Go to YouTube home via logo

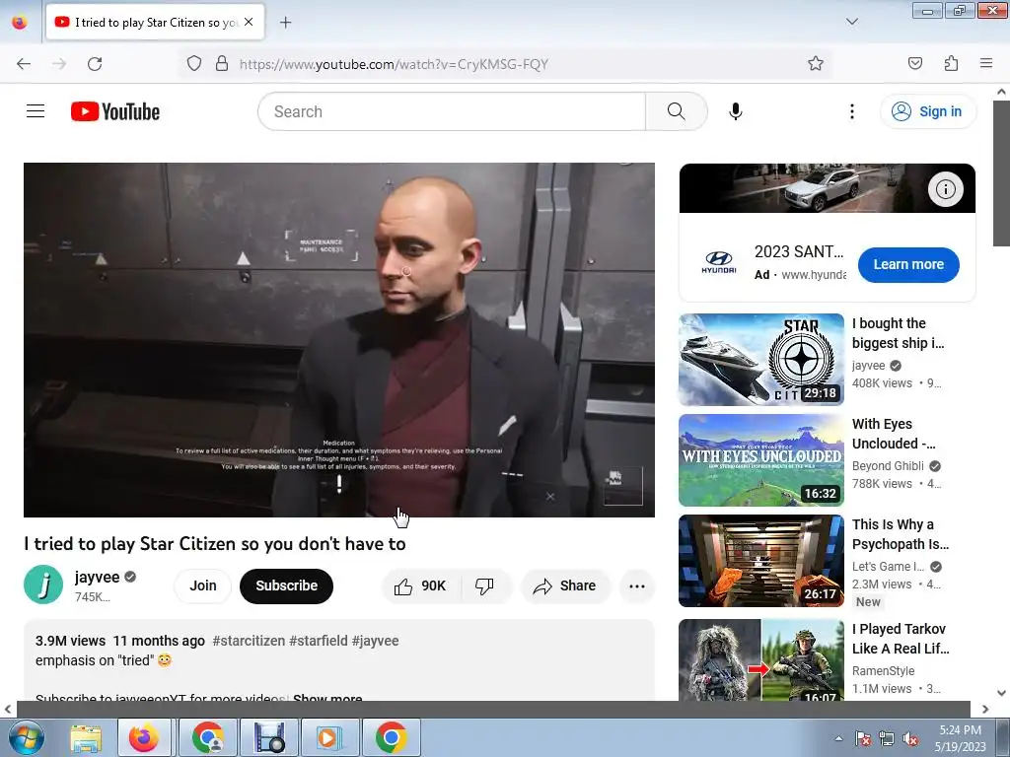(115, 111)
